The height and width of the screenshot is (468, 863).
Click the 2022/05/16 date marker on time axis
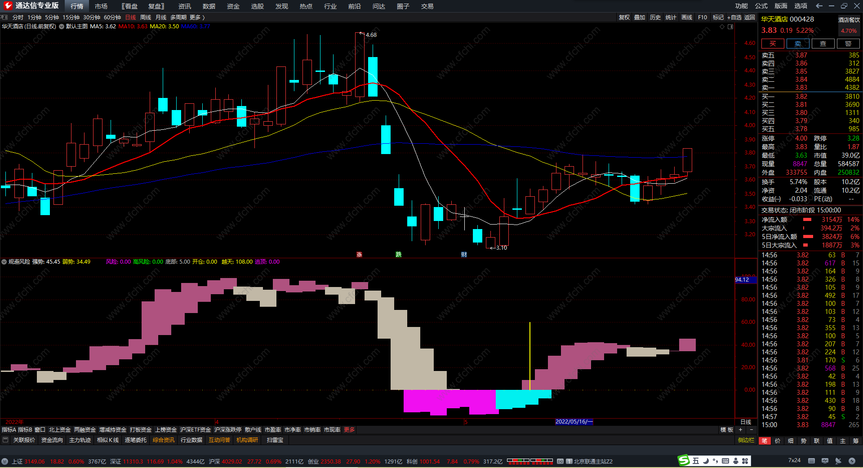pos(574,422)
